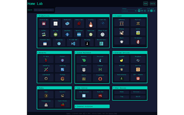Open the LessPass key icon tile
The image size is (184, 115).
tap(67, 33)
